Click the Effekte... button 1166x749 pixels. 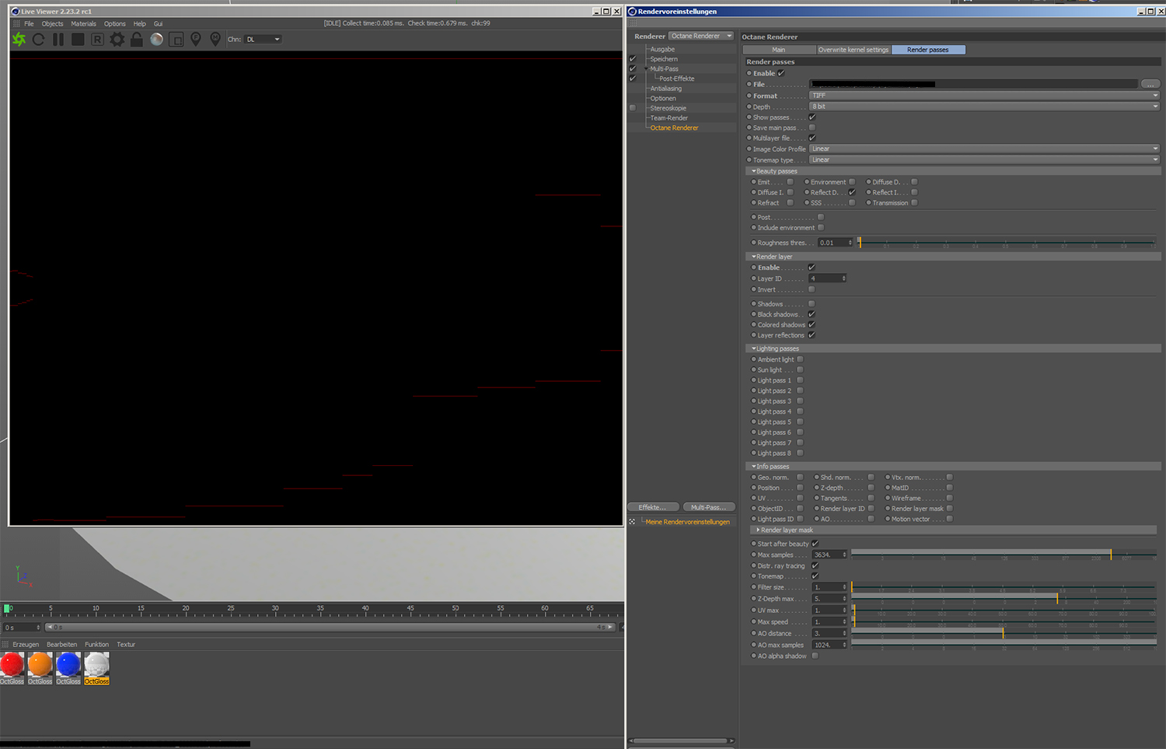pos(653,507)
